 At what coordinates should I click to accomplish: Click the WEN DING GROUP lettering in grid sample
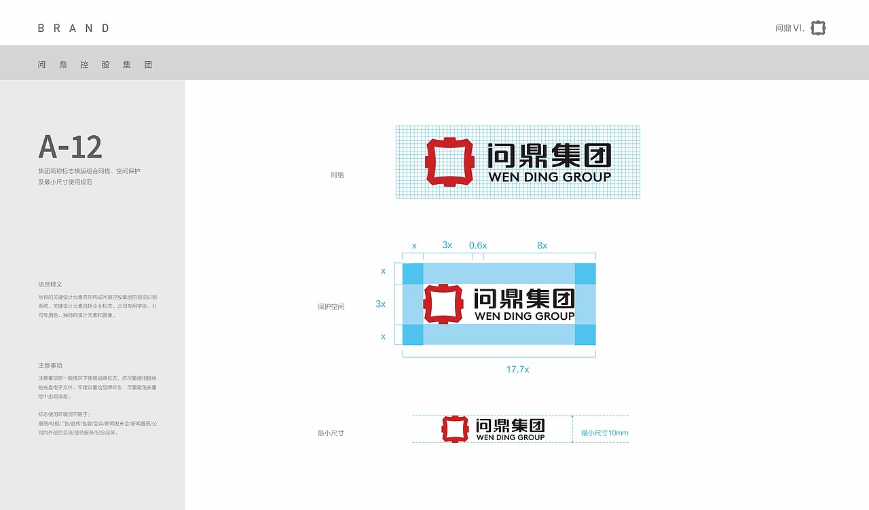point(550,178)
